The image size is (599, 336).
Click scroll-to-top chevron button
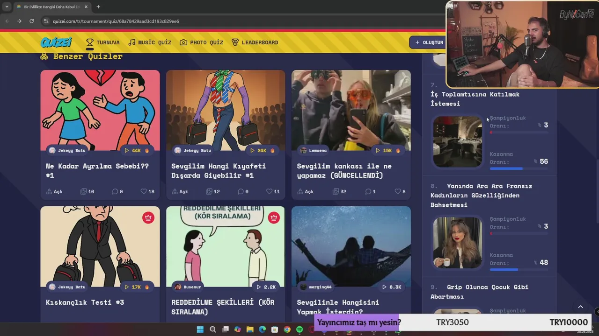pos(580,307)
